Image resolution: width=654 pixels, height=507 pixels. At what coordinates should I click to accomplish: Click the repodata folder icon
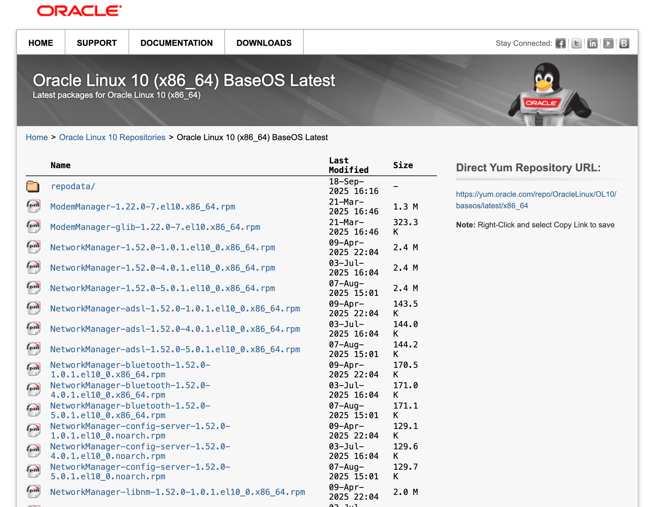pos(33,186)
